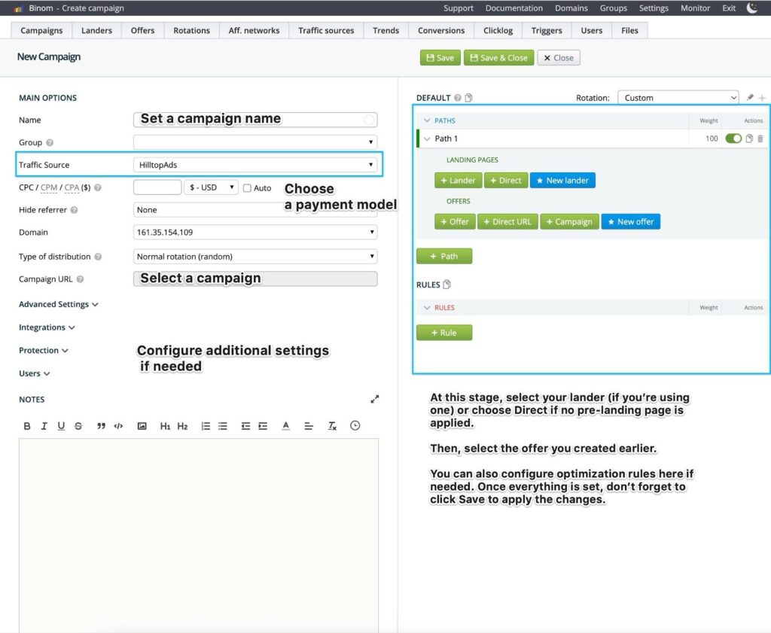771x633 pixels.
Task: Open the Rotation dropdown set to Custom
Action: (x=678, y=98)
